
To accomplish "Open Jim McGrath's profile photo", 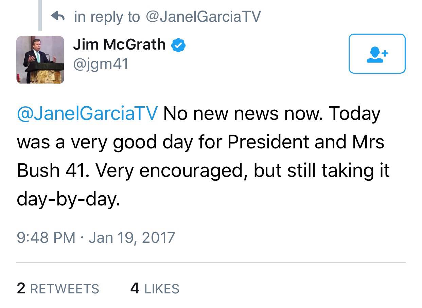I will point(40,60).
